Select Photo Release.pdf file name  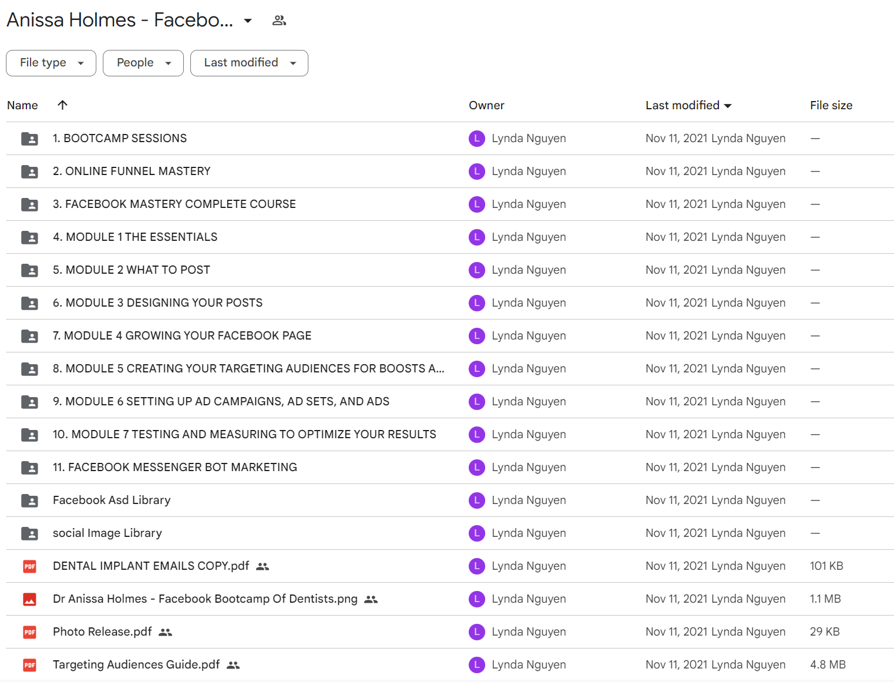click(102, 631)
